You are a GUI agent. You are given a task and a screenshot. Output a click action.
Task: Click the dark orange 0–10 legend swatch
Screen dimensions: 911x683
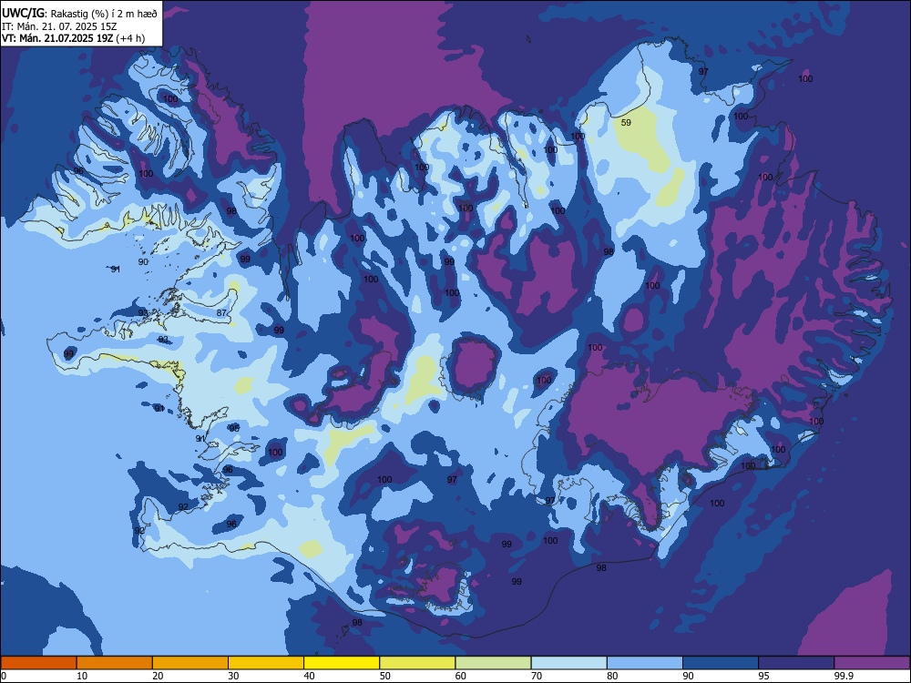click(39, 663)
